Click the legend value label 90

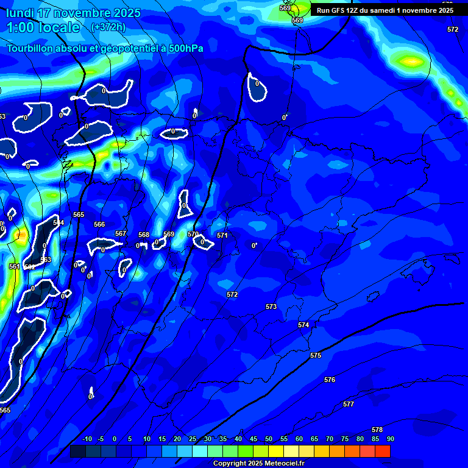coord(390,439)
